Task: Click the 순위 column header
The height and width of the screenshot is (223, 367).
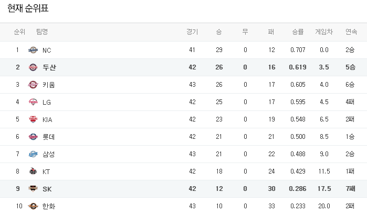Action: pos(19,32)
